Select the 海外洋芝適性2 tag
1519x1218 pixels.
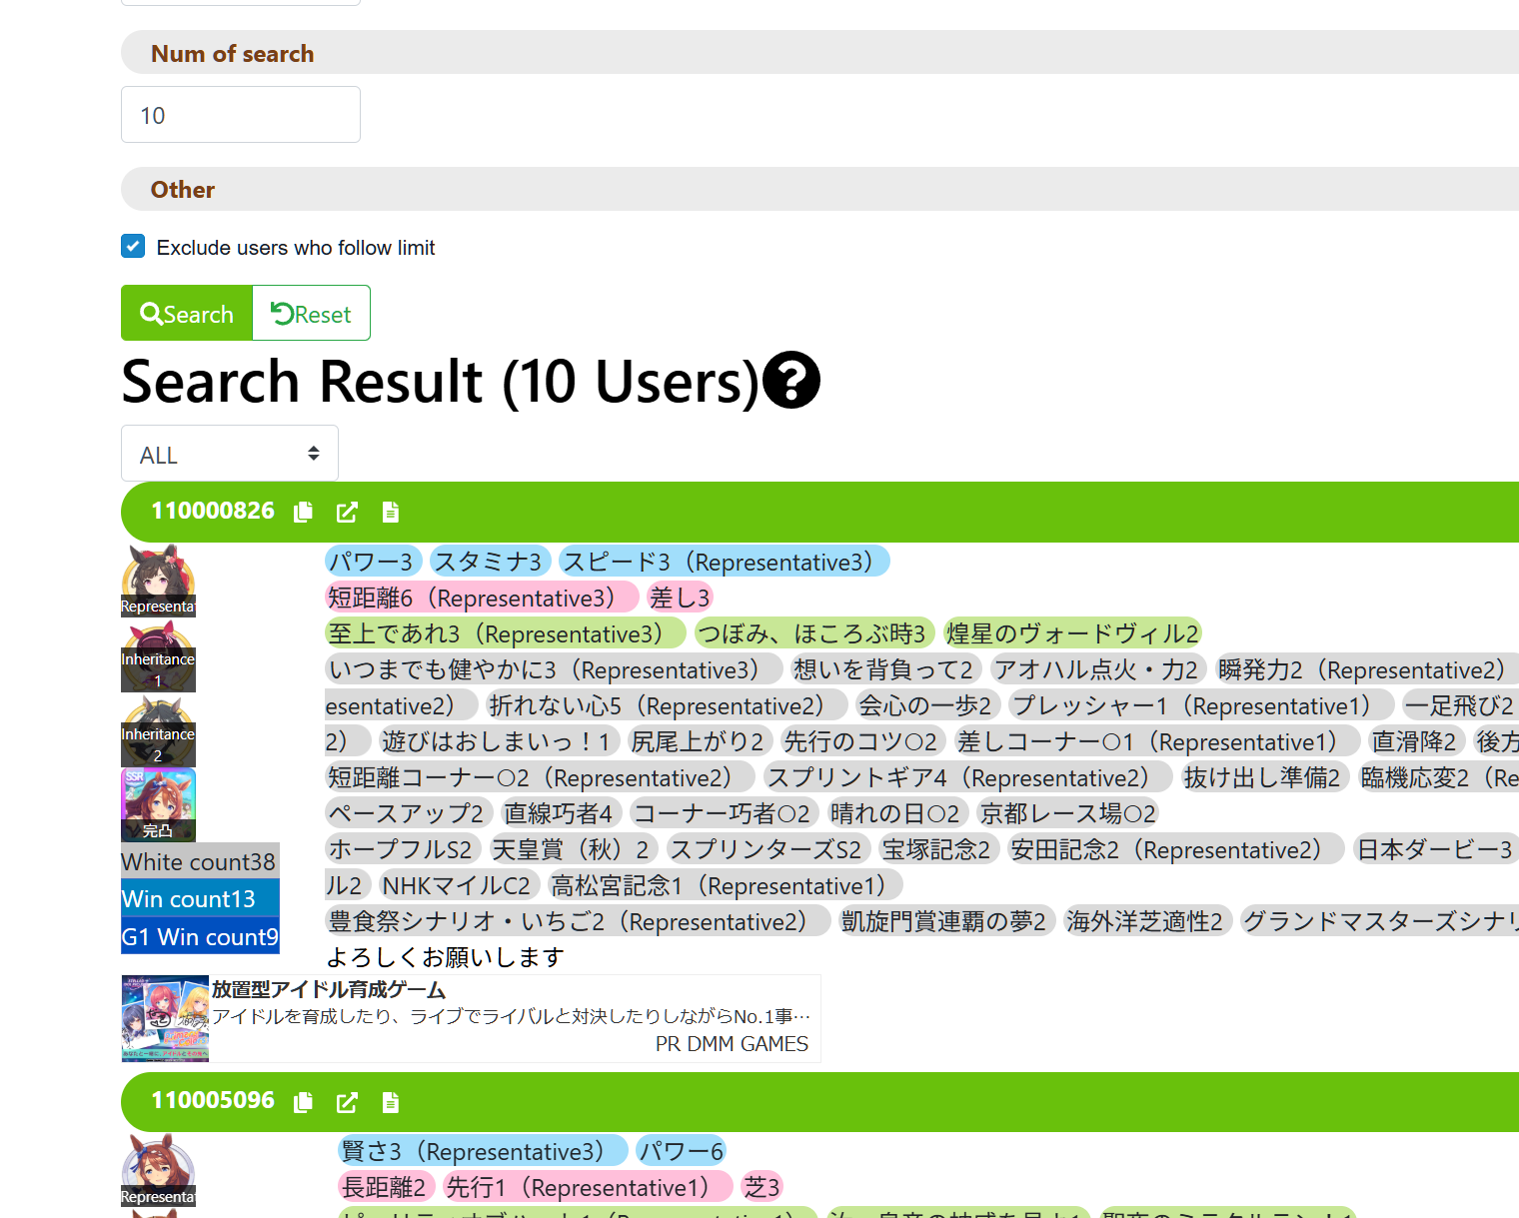coord(1146,921)
